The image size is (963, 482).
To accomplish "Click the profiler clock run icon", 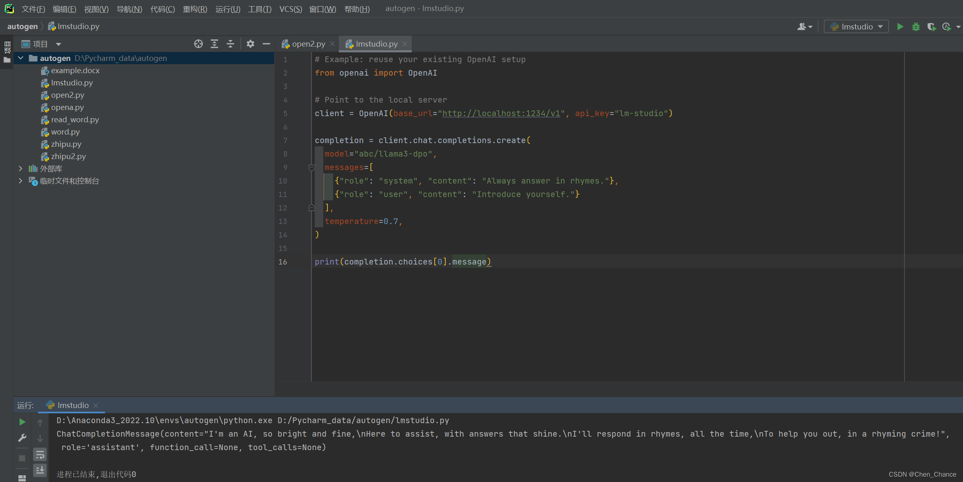I will [x=946, y=27].
